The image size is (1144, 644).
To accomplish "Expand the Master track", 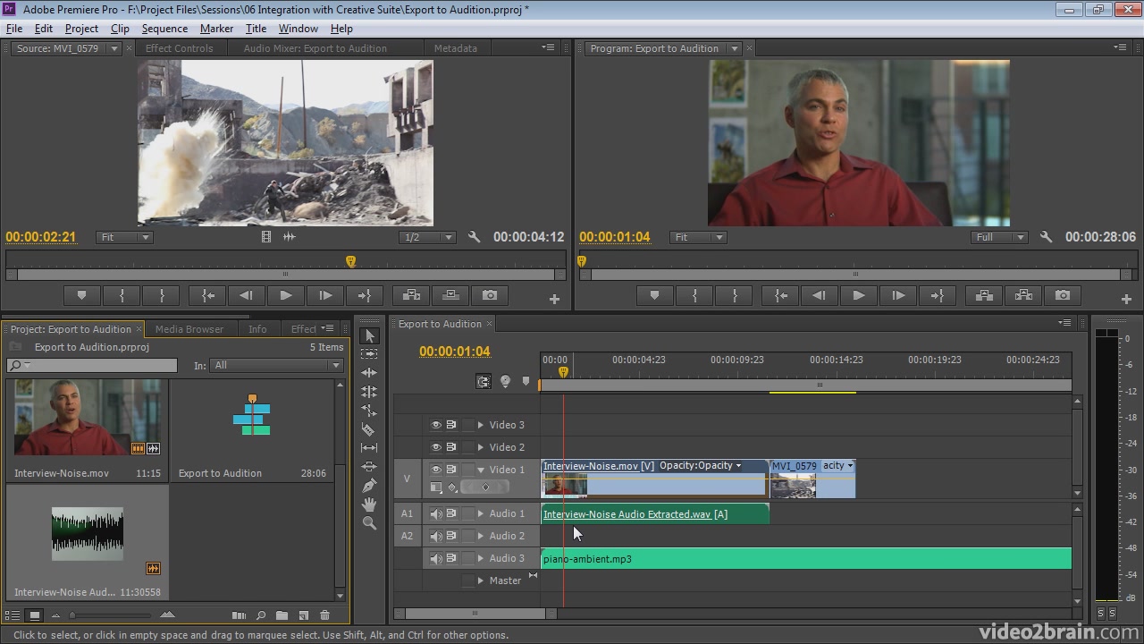I will [x=480, y=580].
